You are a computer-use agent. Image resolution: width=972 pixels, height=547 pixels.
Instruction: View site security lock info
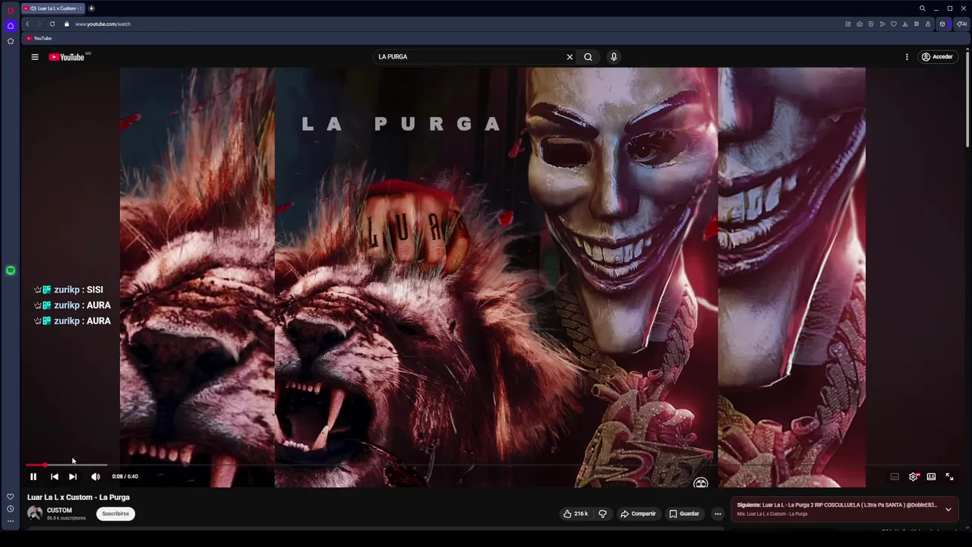[67, 24]
